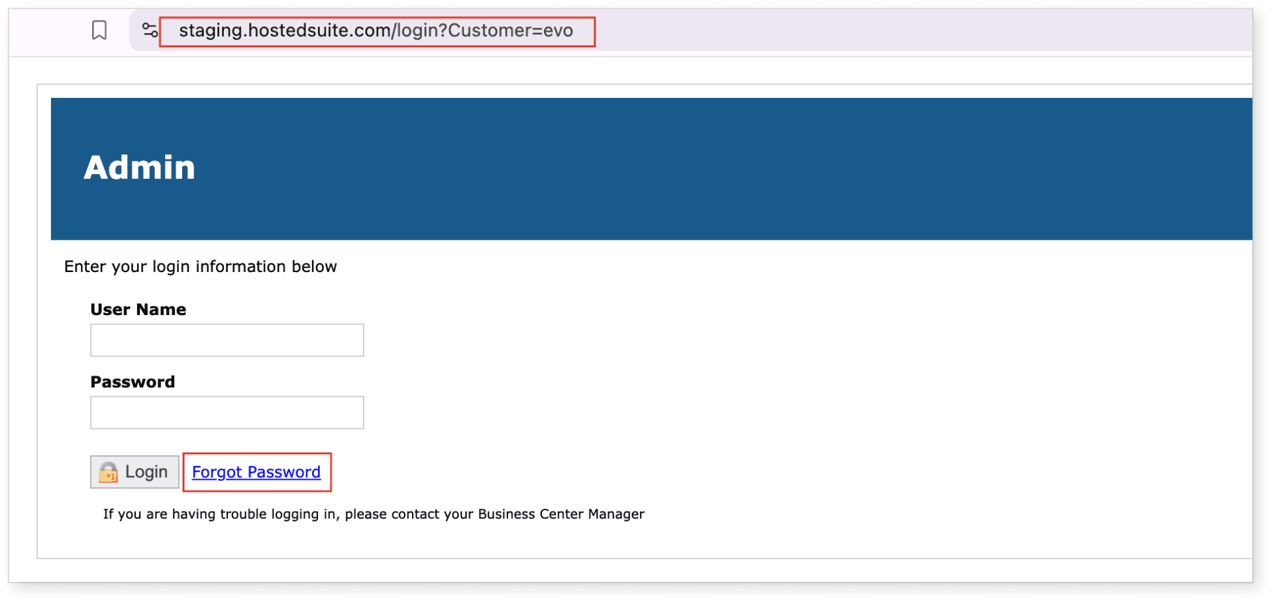Image resolution: width=1272 pixels, height=601 pixels.
Task: Click the User Name label
Action: (x=138, y=309)
